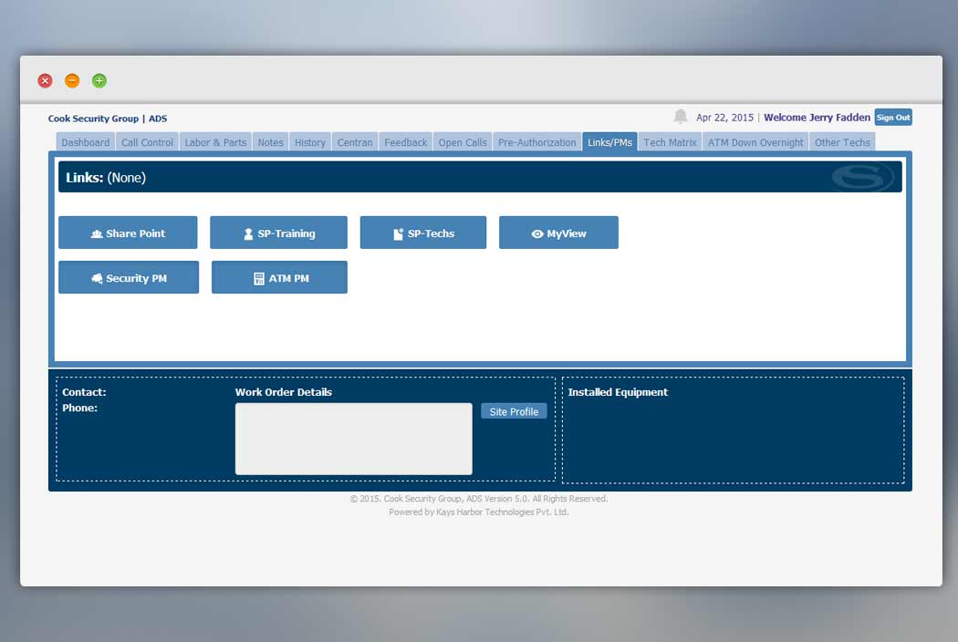Click the 2015 Cook Security Group copyright line
This screenshot has height=642, width=958.
[x=479, y=499]
